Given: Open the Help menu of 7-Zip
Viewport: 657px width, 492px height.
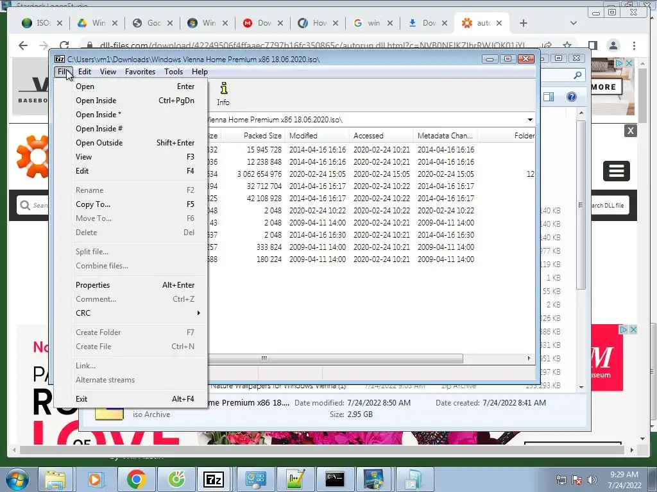Looking at the screenshot, I should pos(200,72).
